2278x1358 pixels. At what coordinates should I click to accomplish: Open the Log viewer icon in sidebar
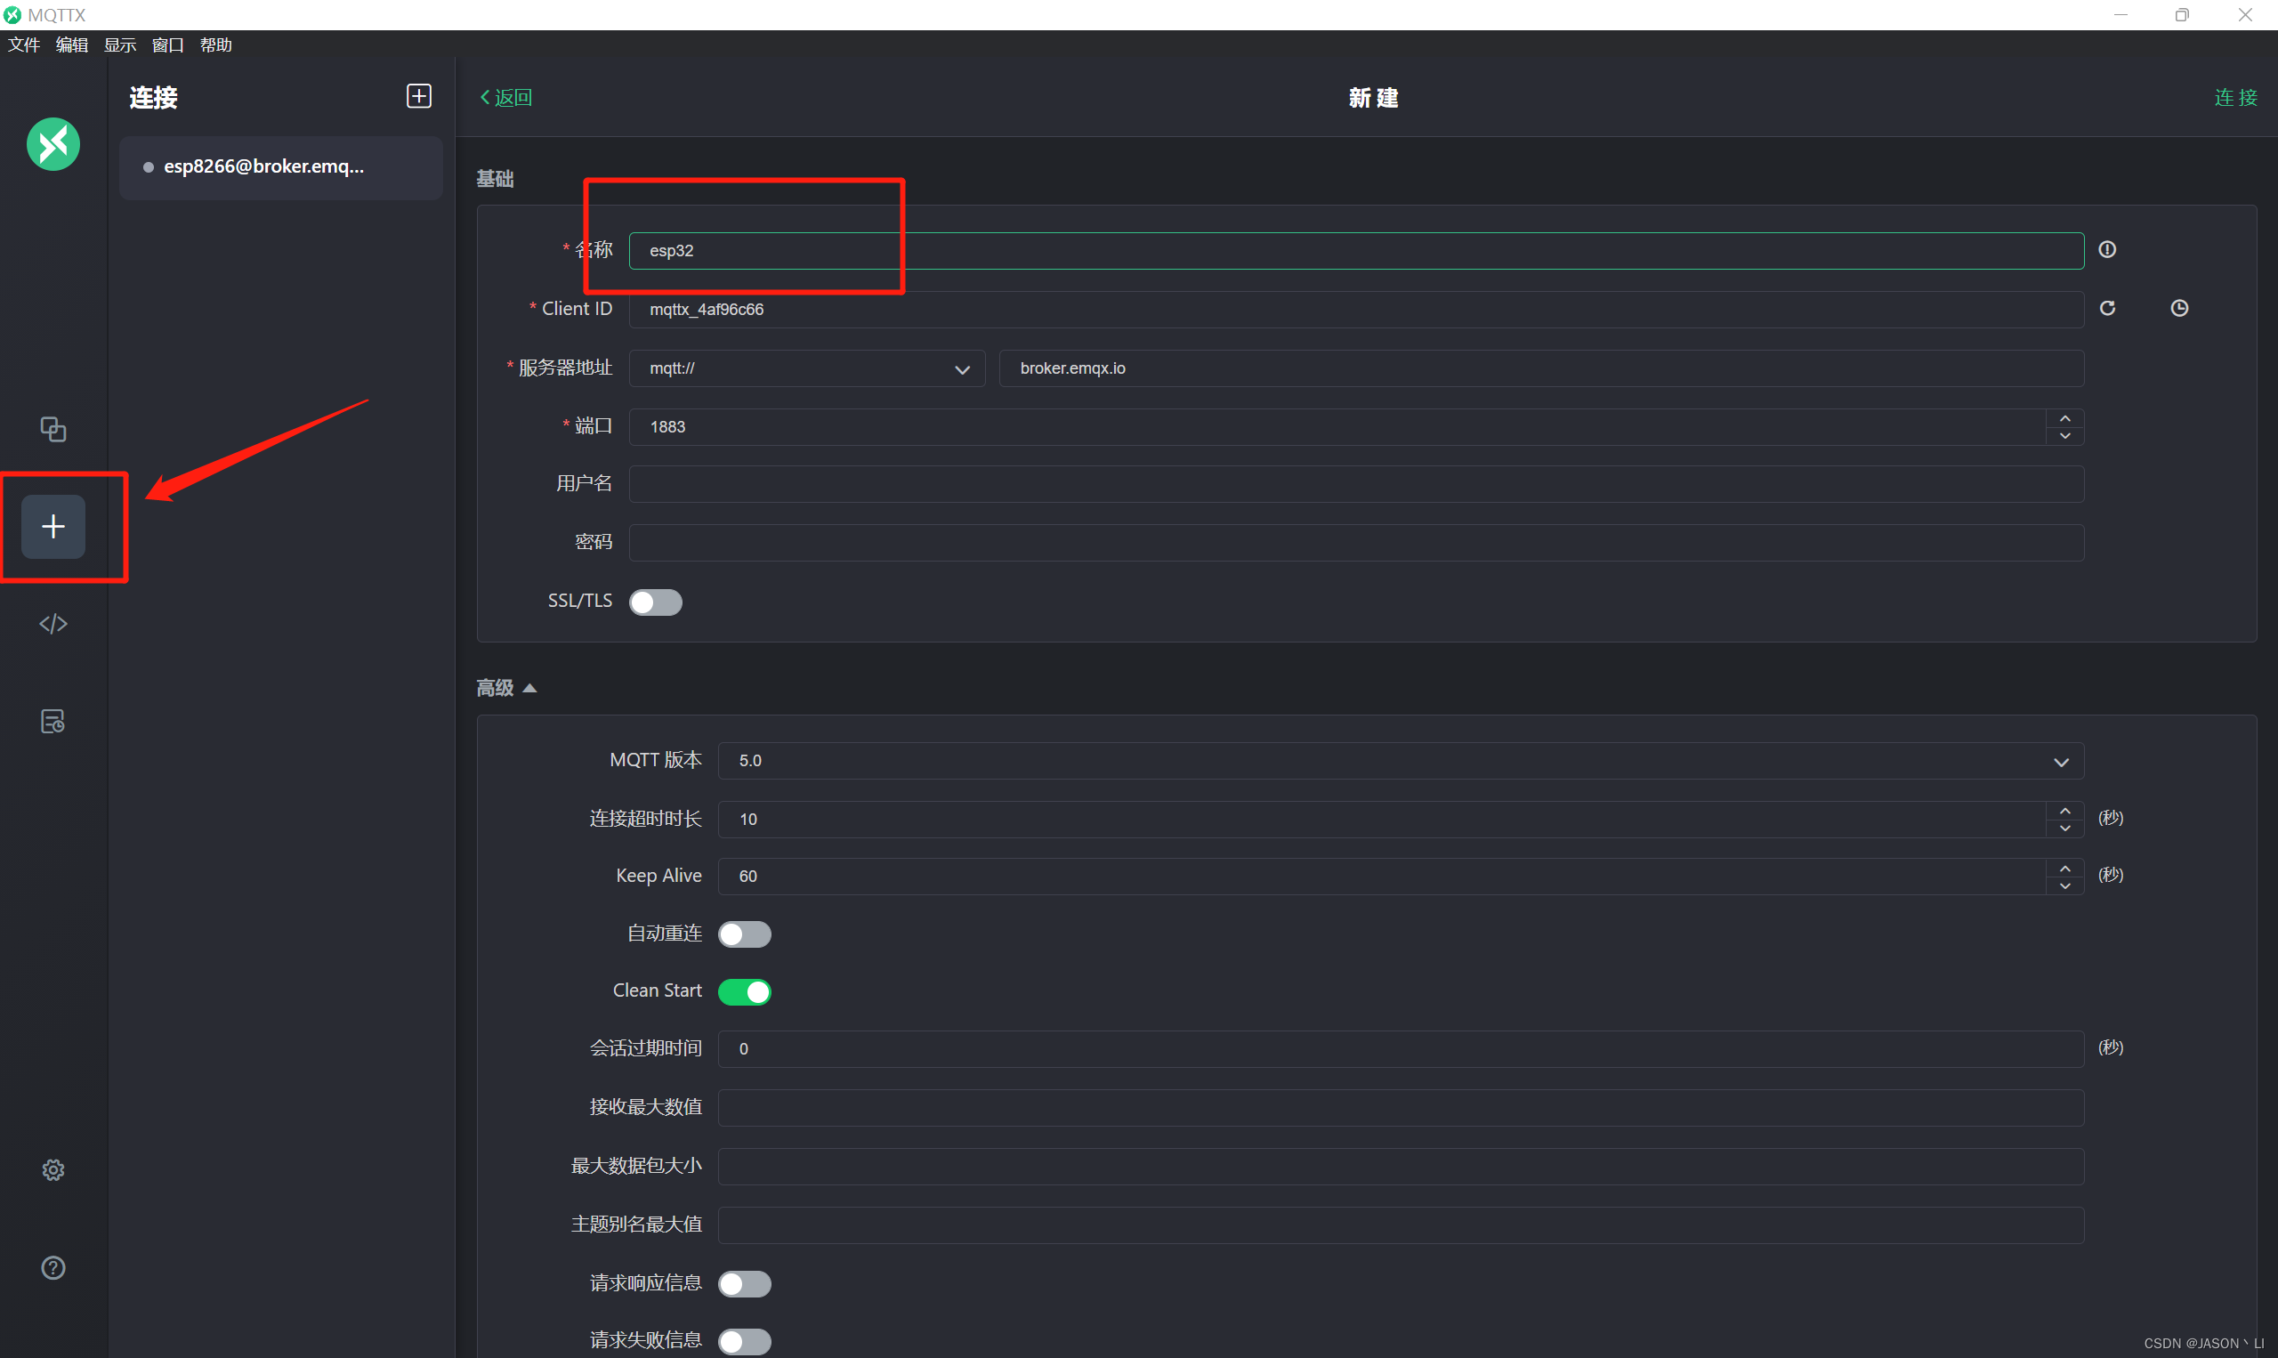(x=53, y=720)
